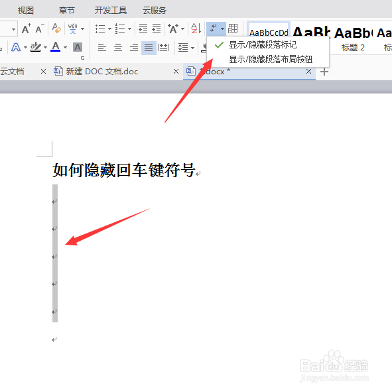Switch to 新建 DOC 文档.doc tab
392x392 pixels.
(x=102, y=72)
